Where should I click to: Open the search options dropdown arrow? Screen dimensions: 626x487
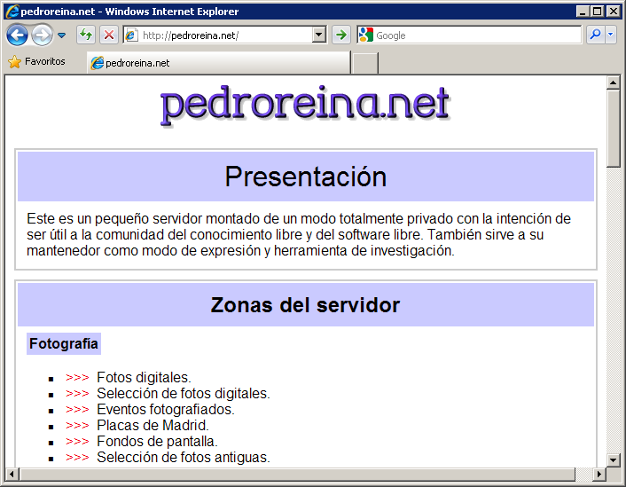point(611,35)
